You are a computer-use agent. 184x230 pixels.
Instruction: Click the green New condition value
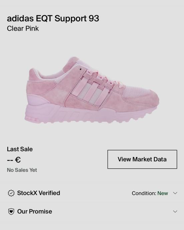point(163,193)
